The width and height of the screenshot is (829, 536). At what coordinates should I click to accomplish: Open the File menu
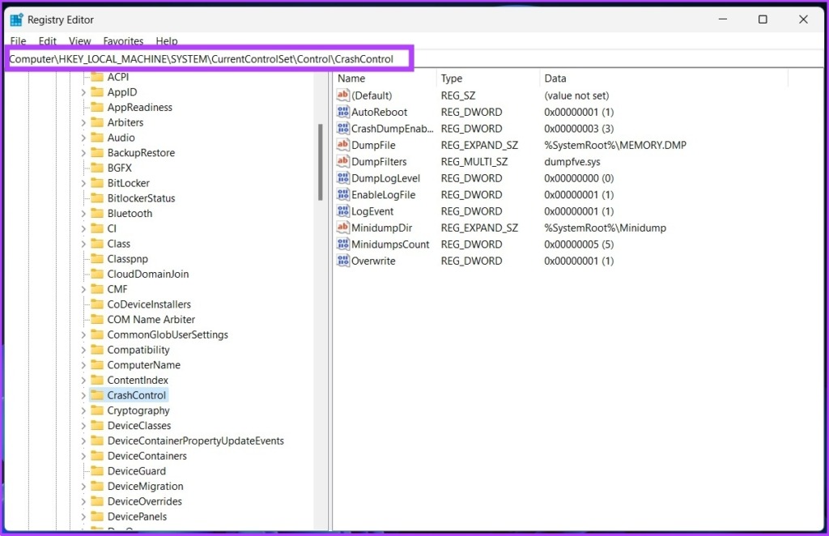click(18, 40)
